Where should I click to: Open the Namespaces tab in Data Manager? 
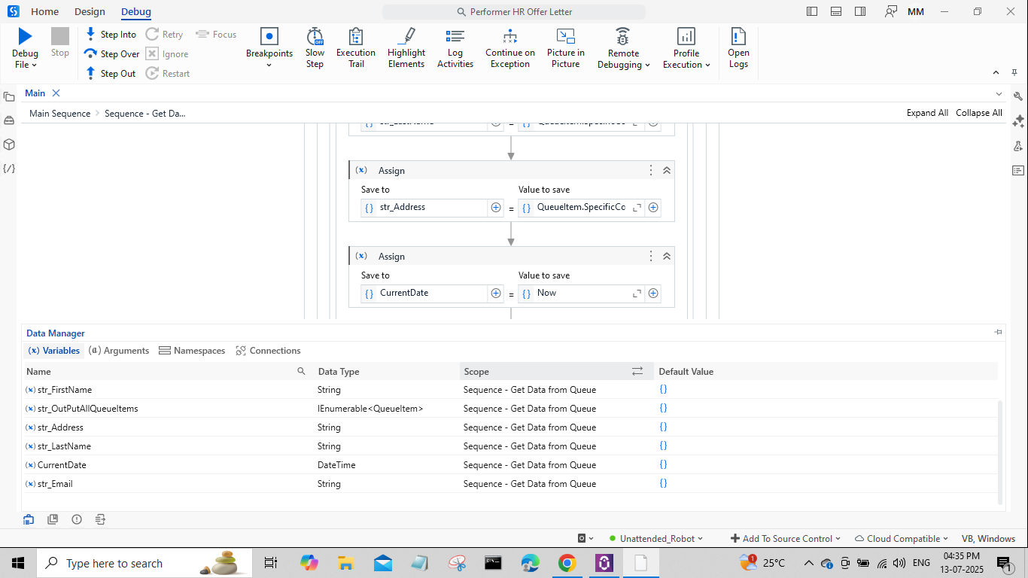tap(192, 351)
